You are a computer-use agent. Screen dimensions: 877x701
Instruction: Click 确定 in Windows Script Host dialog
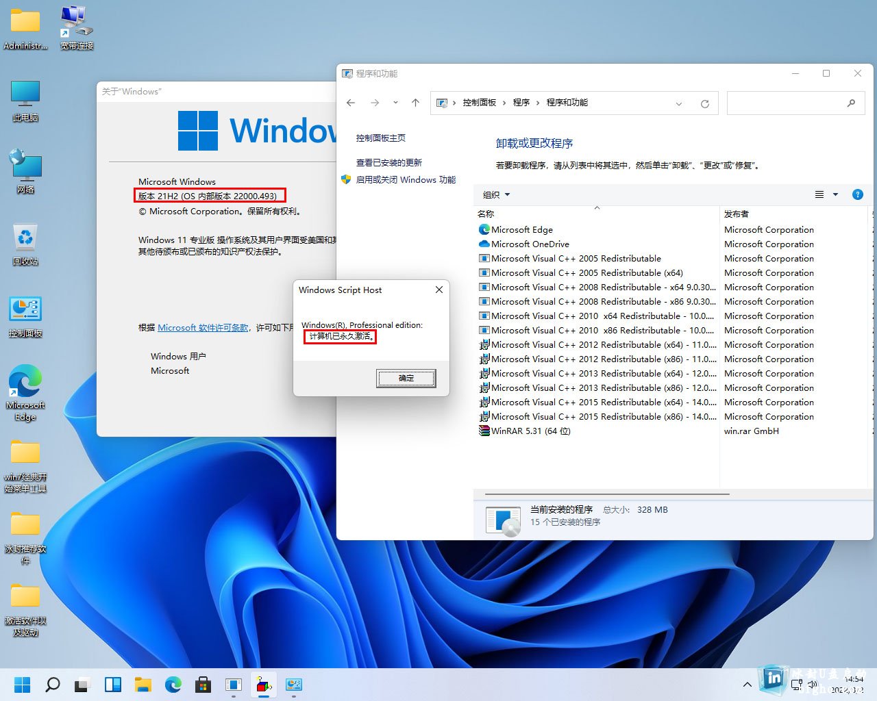pyautogui.click(x=406, y=378)
